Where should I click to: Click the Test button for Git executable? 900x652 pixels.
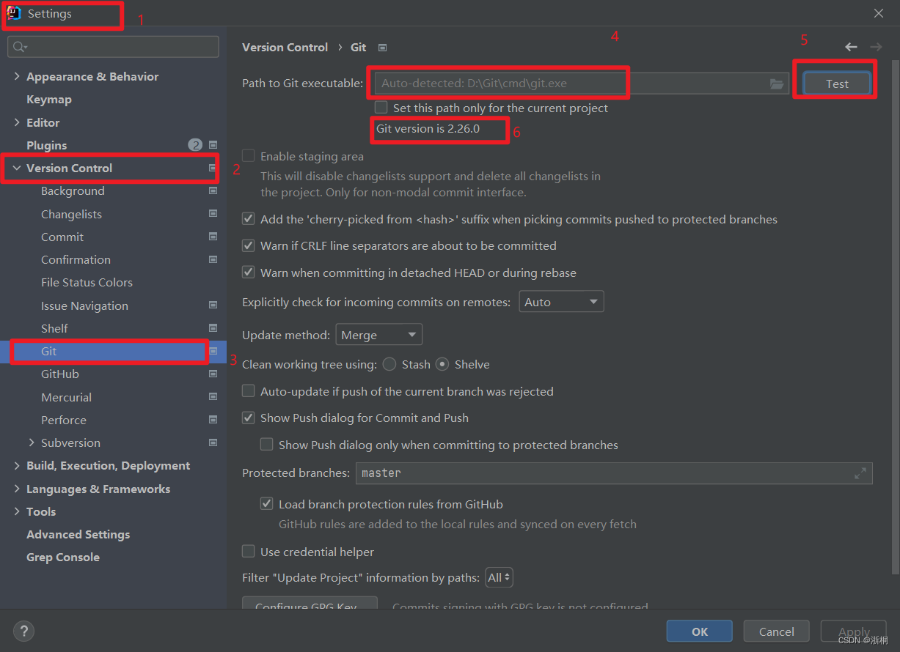click(x=837, y=84)
